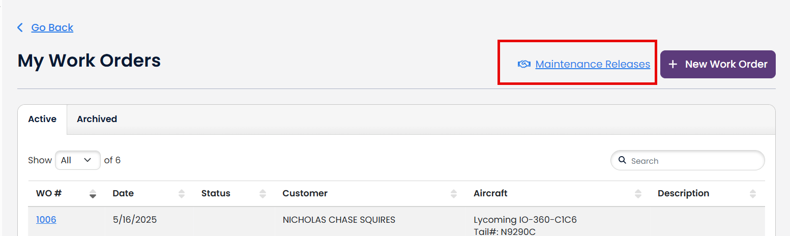Open the Maintenance Releases link
This screenshot has width=790, height=236.
(x=593, y=64)
